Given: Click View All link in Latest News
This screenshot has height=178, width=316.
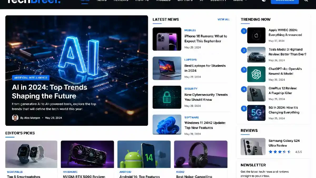Looking at the screenshot, I should (x=224, y=20).
